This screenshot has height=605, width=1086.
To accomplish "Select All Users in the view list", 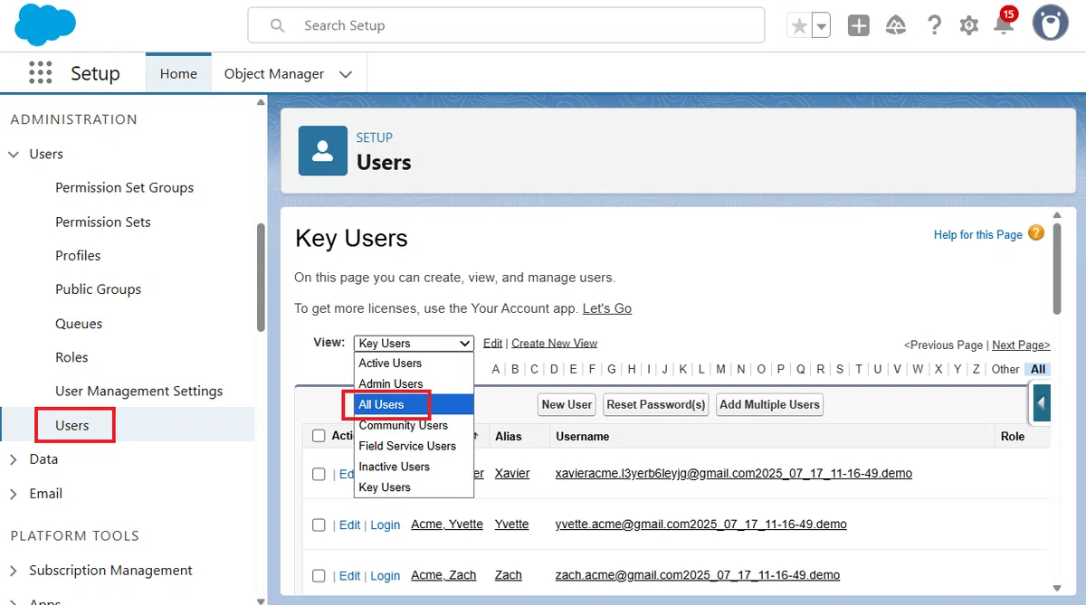I will [x=414, y=405].
